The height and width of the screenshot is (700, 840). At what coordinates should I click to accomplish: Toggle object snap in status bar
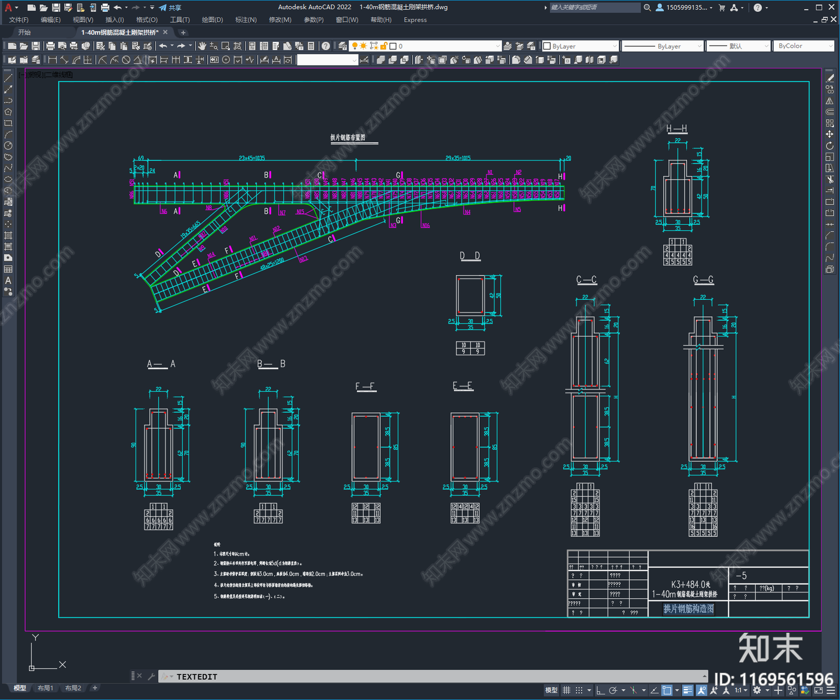(x=667, y=691)
